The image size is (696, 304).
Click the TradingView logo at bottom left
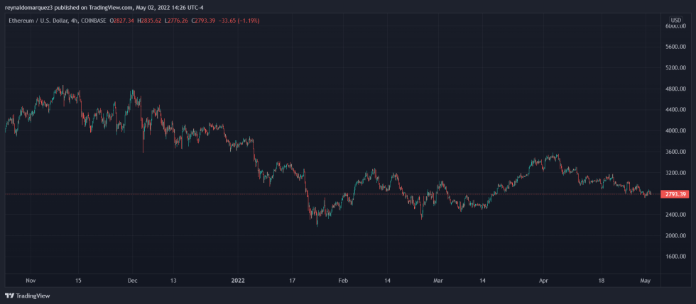point(28,295)
